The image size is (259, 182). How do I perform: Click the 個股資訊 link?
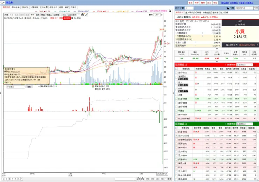pos(225,3)
